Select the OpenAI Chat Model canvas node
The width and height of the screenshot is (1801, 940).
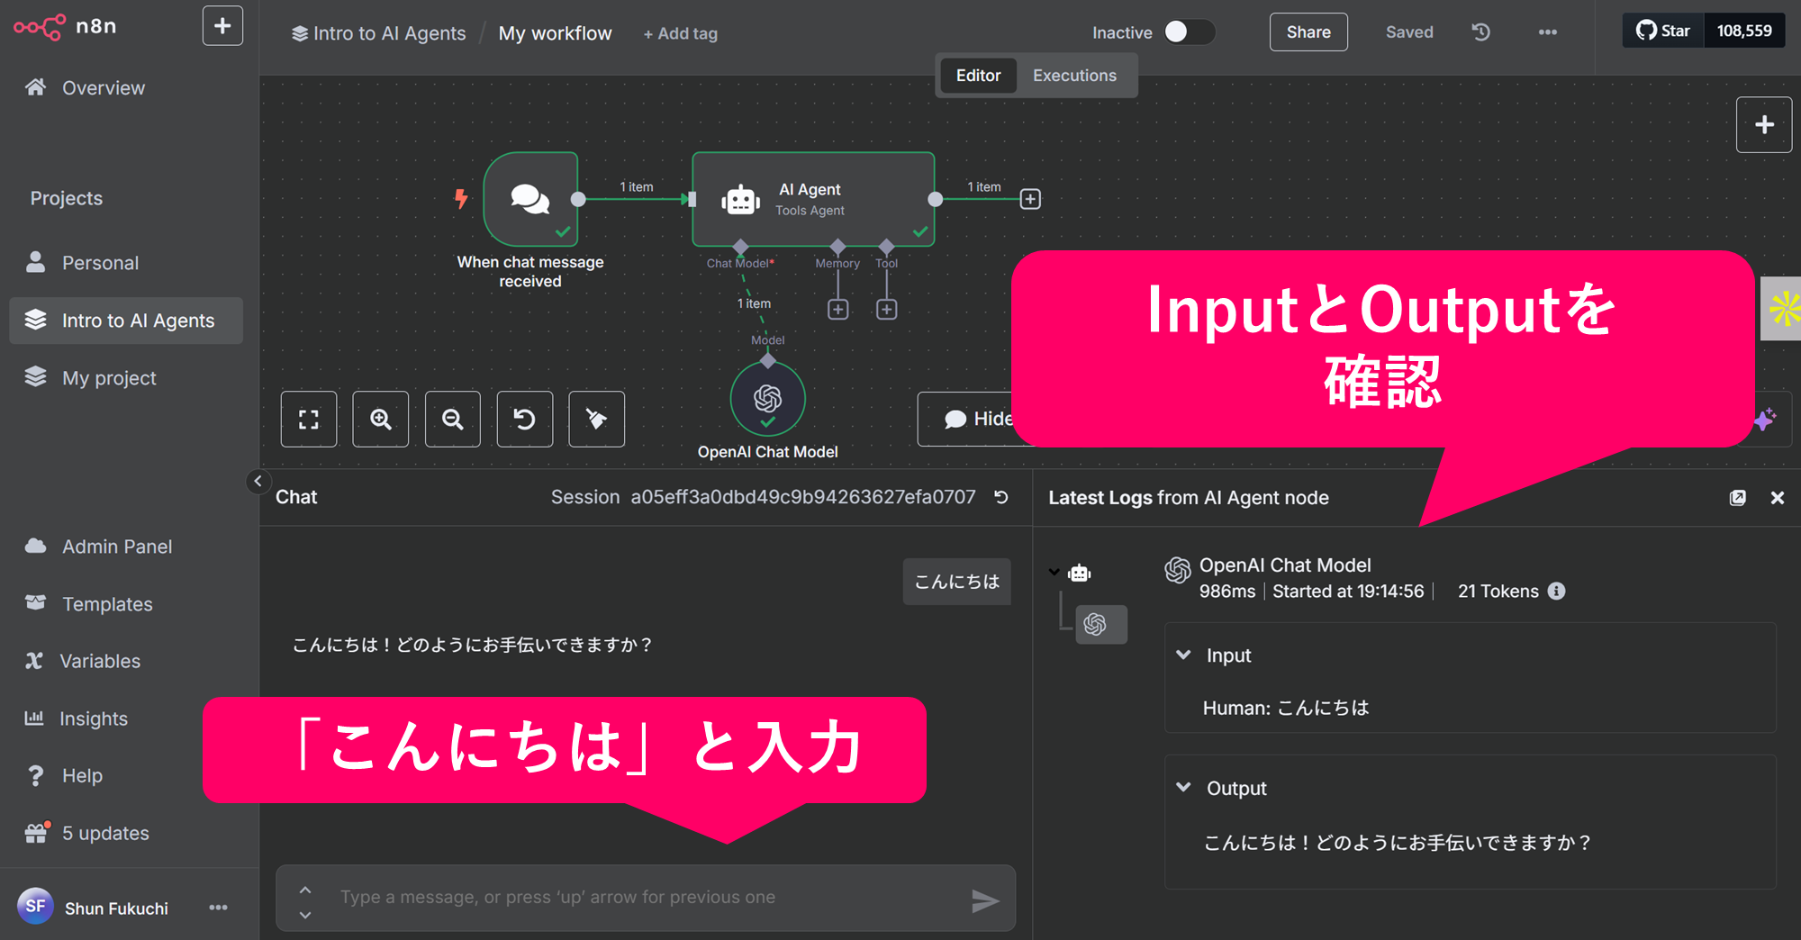[x=767, y=399]
